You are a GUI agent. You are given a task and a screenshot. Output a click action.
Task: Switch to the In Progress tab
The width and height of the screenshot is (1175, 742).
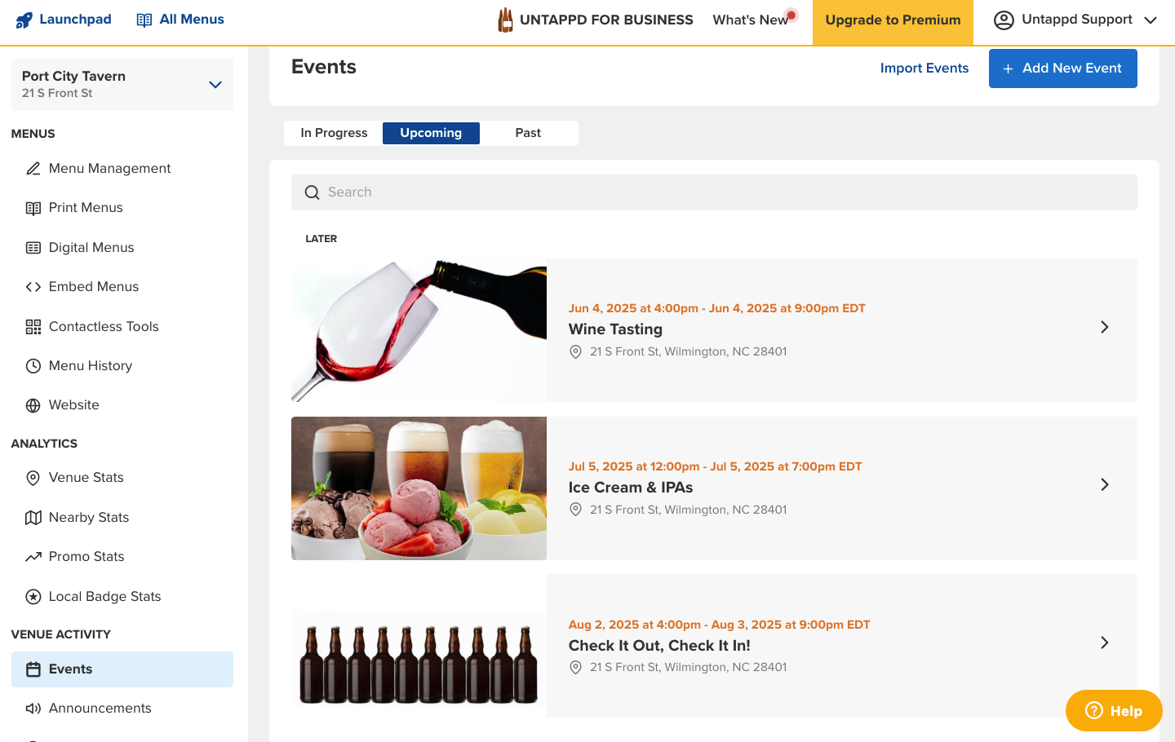click(x=334, y=133)
